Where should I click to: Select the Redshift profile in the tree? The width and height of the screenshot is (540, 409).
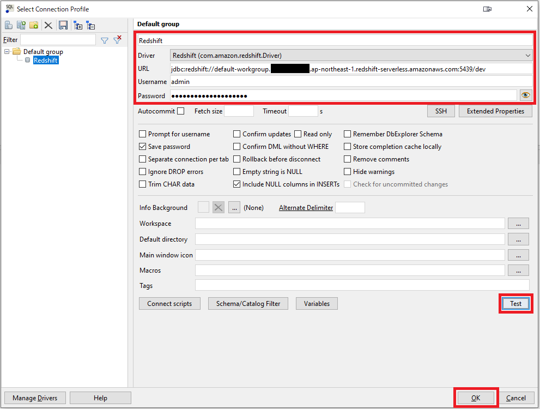tap(46, 61)
